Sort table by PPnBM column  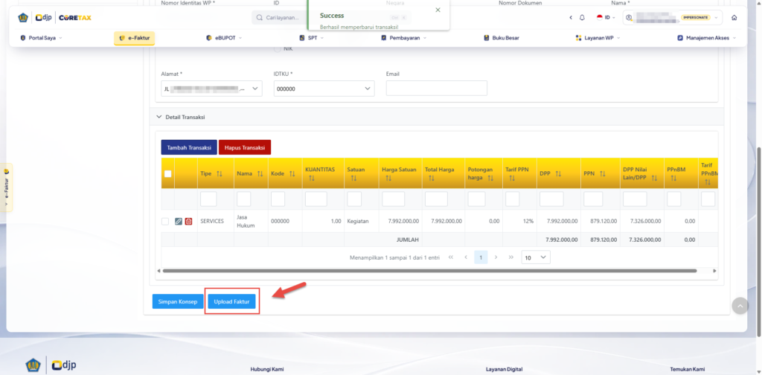pos(673,179)
